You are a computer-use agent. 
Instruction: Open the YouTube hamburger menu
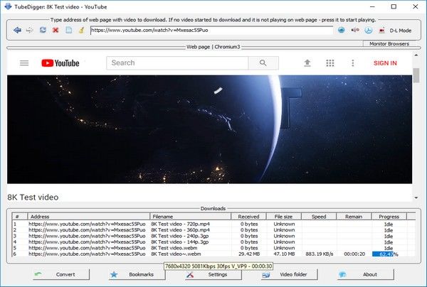24,63
